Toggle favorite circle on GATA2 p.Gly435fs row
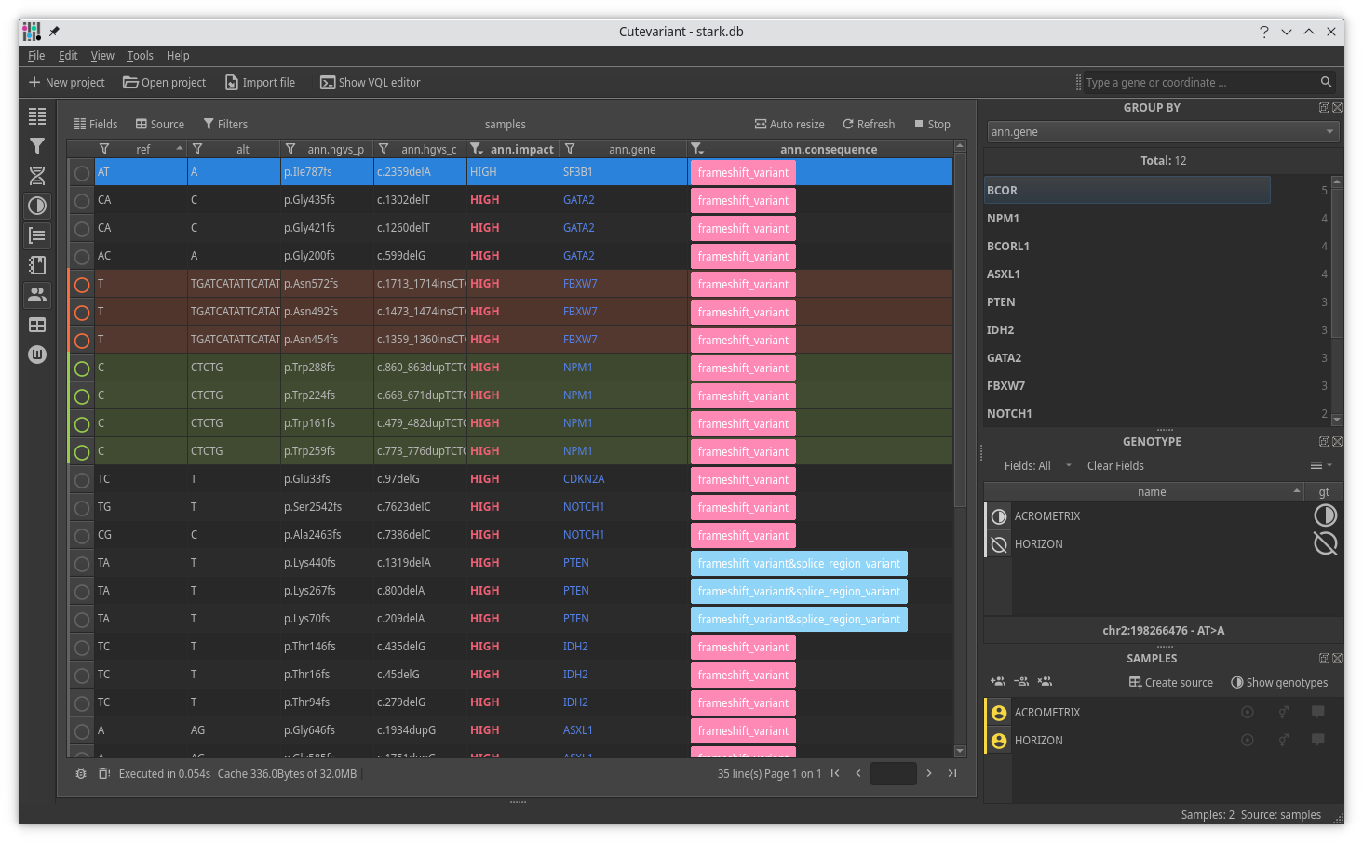1363x843 pixels. click(x=82, y=201)
